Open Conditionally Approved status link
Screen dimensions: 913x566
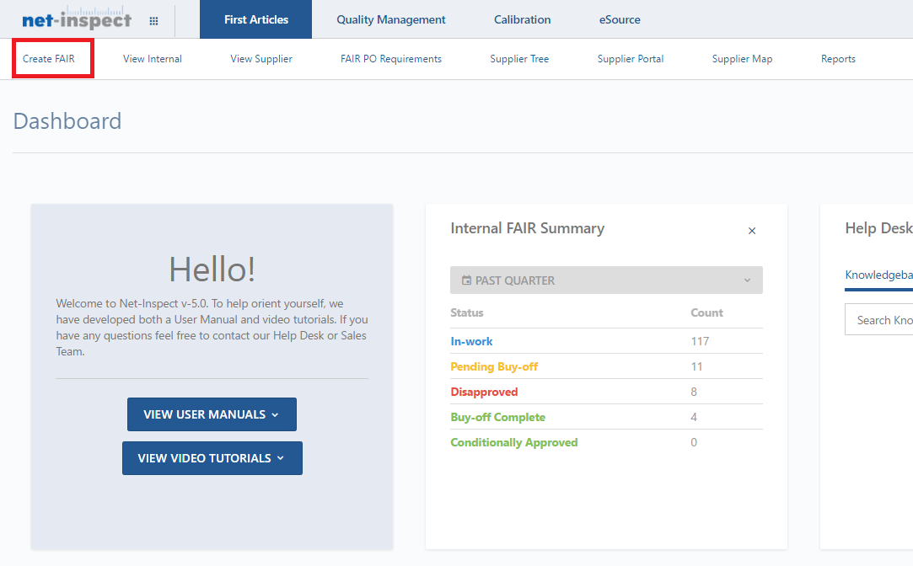514,443
